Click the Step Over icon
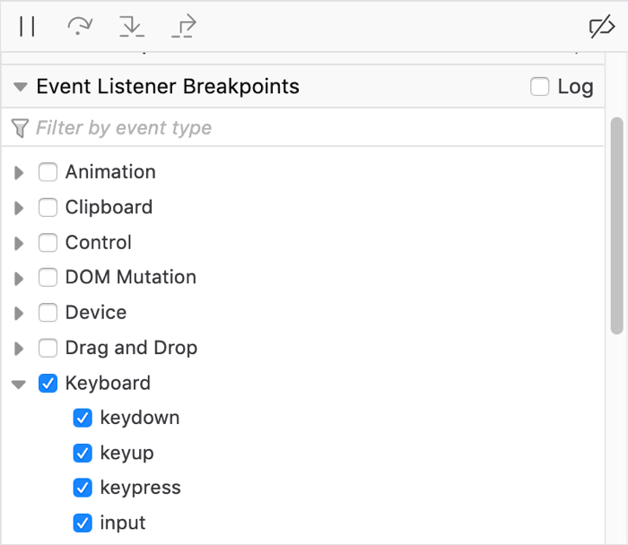Viewport: 628px width, 545px height. click(80, 27)
